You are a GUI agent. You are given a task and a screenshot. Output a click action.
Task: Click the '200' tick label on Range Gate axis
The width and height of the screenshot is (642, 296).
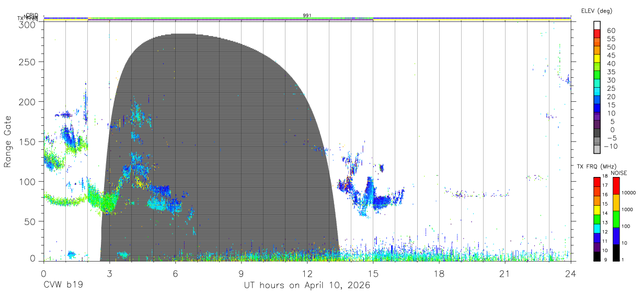coord(27,101)
